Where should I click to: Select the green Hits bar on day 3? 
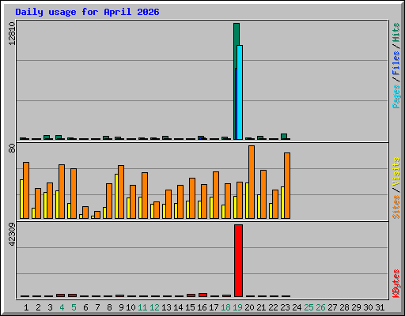47,137
